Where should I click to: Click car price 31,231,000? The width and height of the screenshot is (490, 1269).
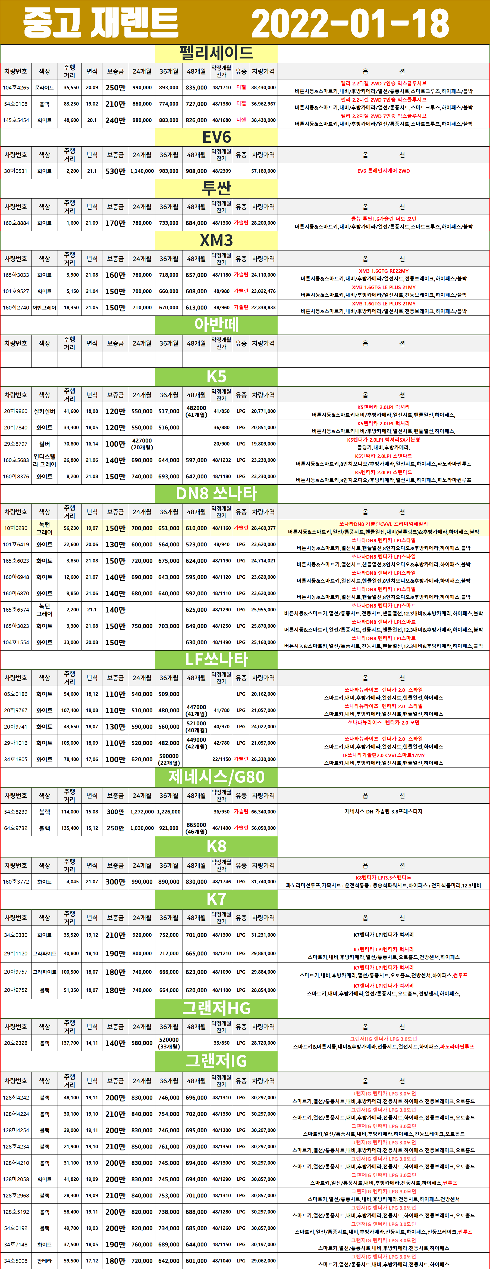[263, 935]
